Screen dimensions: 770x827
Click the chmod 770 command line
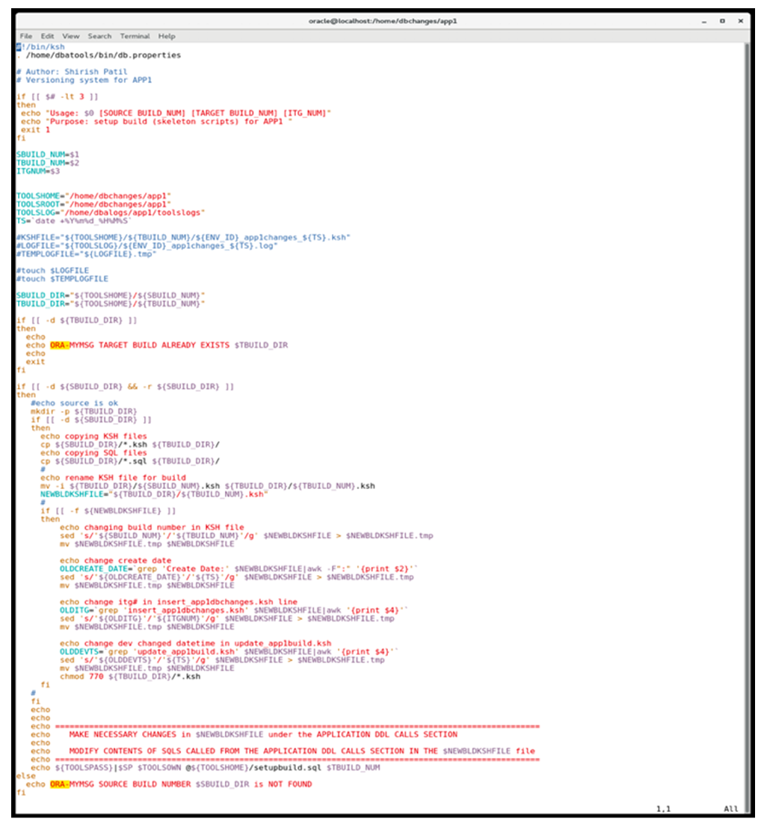130,677
